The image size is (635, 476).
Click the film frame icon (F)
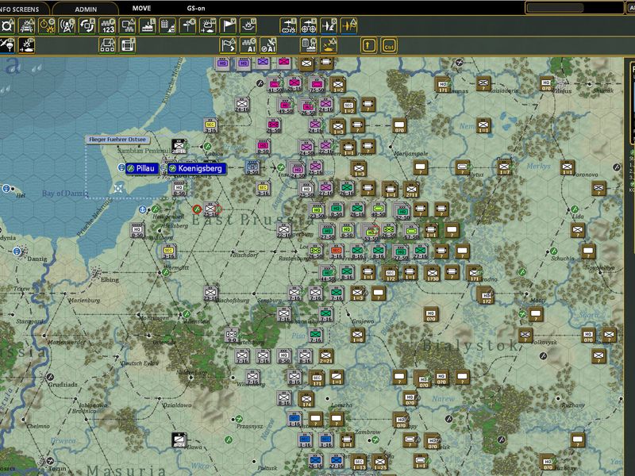point(127,45)
